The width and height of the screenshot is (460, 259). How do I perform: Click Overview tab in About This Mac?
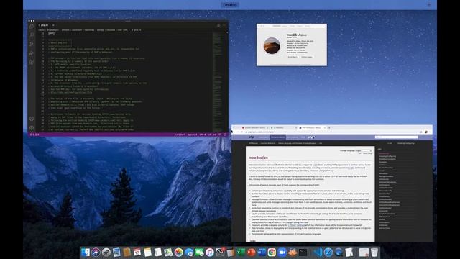(x=277, y=26)
